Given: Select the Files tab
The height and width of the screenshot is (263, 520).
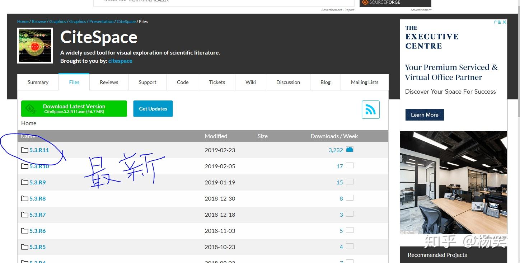Looking at the screenshot, I should (x=74, y=82).
